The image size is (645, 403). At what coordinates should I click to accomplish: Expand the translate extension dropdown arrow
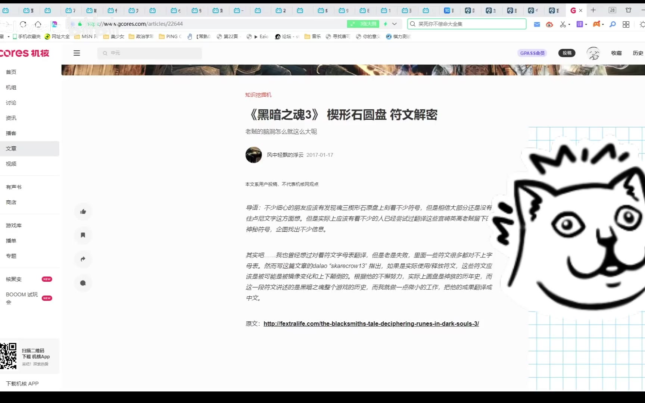tap(586, 25)
